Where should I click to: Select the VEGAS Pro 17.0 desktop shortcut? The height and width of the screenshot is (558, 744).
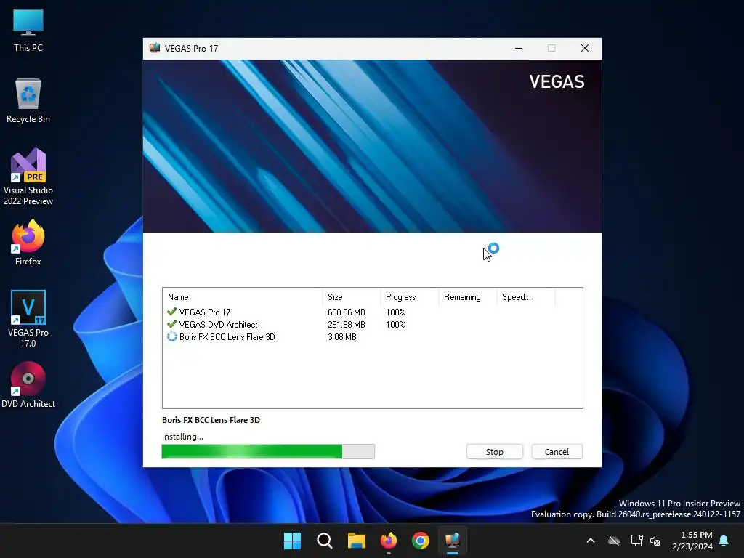[x=28, y=319]
